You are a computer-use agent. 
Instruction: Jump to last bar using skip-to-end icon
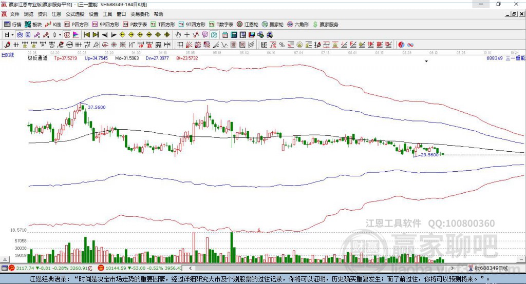tap(96, 35)
